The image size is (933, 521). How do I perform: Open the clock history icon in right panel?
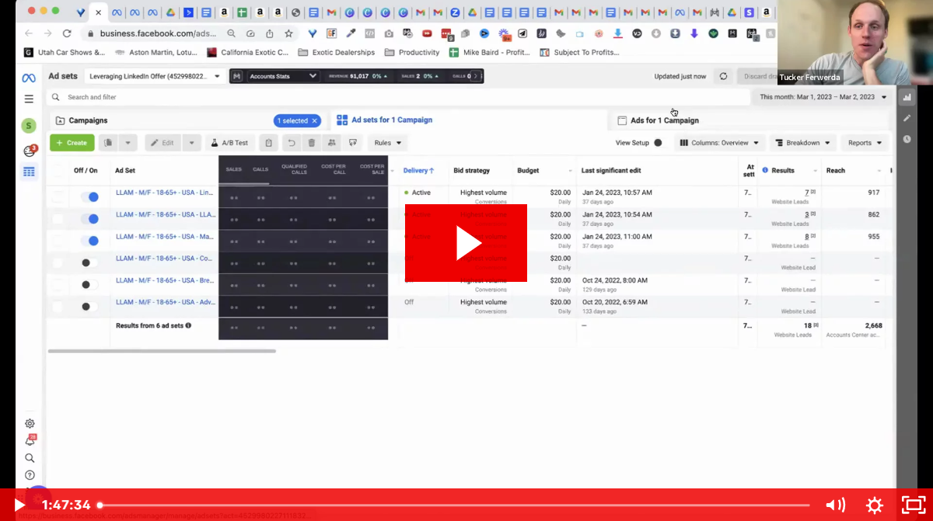907,139
